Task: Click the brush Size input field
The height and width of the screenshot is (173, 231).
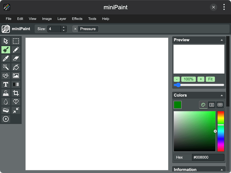Action: pyautogui.click(x=54, y=29)
